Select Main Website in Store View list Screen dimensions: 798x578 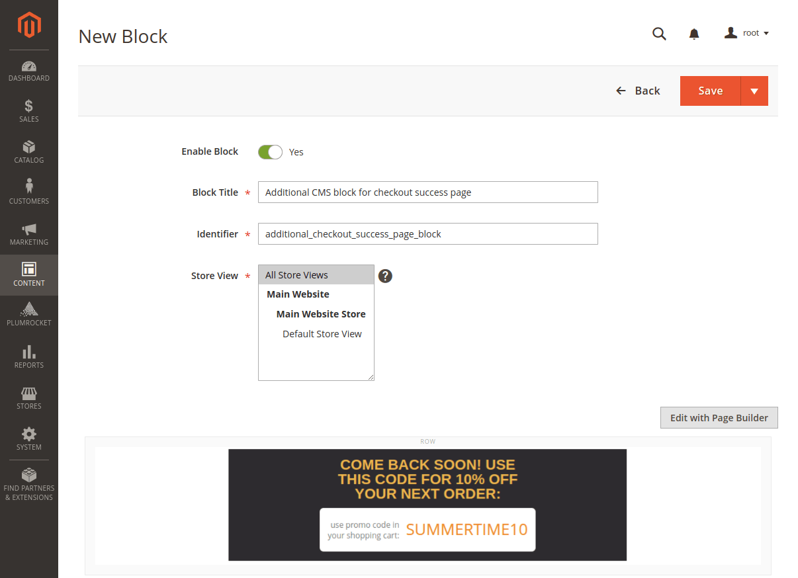pyautogui.click(x=316, y=294)
